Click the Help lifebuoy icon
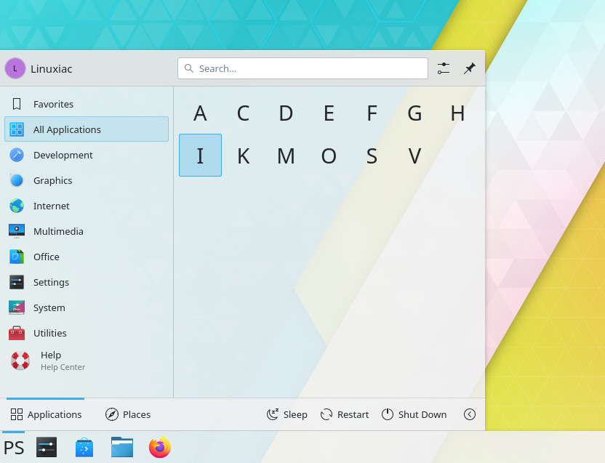 [20, 361]
